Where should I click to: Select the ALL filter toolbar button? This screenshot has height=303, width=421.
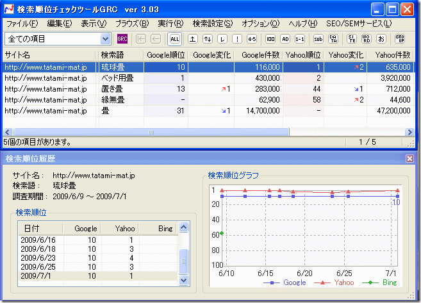(175, 39)
